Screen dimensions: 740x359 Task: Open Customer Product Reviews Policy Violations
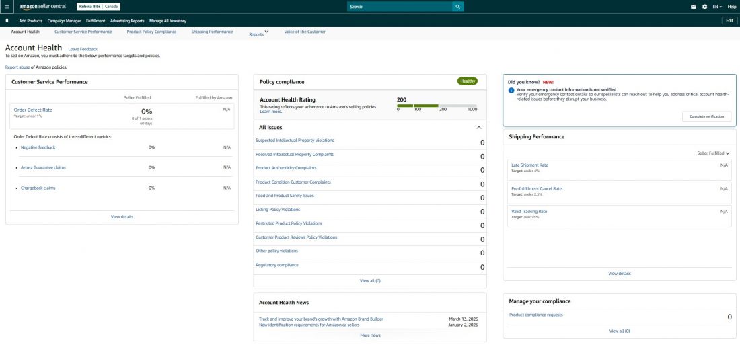297,237
